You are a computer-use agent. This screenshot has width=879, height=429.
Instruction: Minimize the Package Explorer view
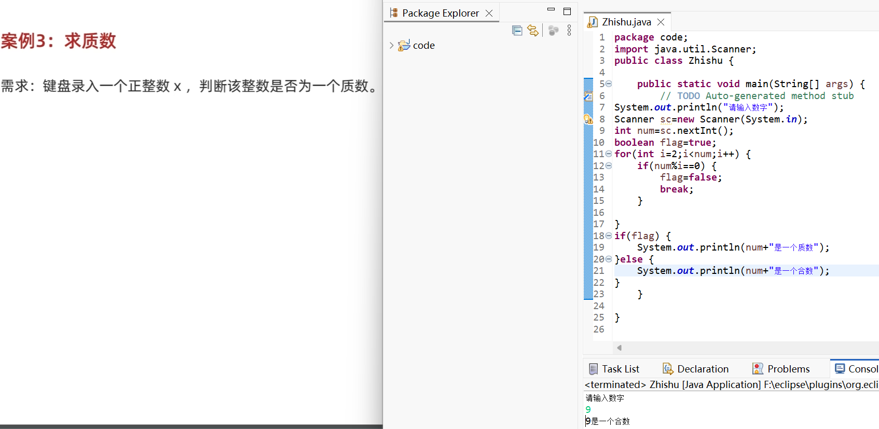[x=551, y=9]
